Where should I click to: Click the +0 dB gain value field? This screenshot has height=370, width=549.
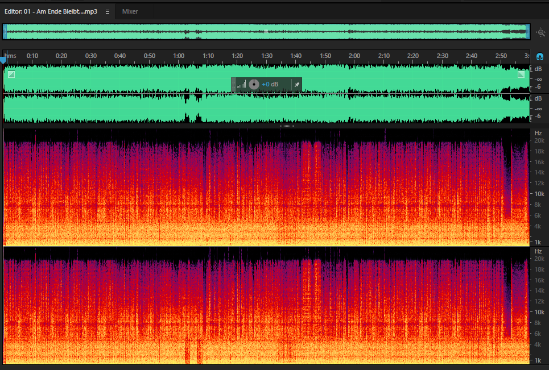(270, 84)
